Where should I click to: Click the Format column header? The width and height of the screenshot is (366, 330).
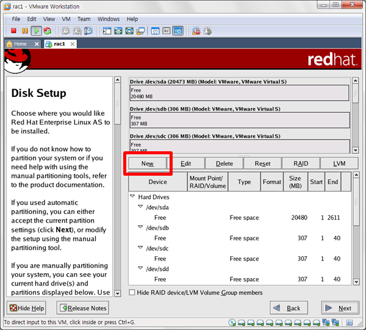[x=272, y=182]
